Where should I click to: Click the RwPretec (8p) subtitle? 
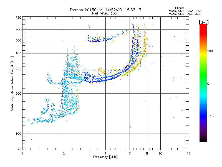coord(105,13)
